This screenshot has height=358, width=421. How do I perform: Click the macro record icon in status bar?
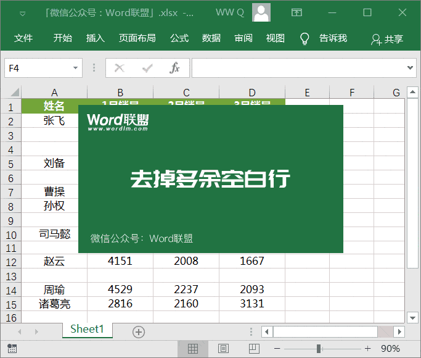[x=12, y=349]
